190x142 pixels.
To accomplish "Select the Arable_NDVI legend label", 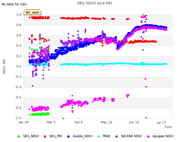I will click(x=83, y=136).
